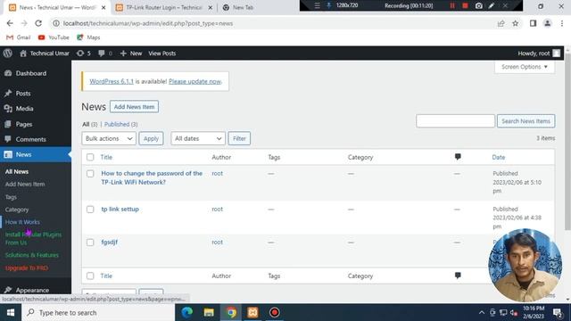Open the Windows Start menu
This screenshot has height=321, width=571.
click(11, 313)
